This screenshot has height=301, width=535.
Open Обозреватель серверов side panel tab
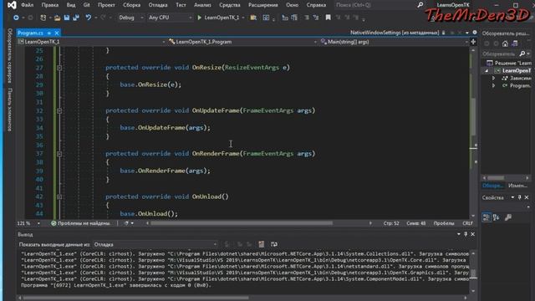click(x=9, y=55)
